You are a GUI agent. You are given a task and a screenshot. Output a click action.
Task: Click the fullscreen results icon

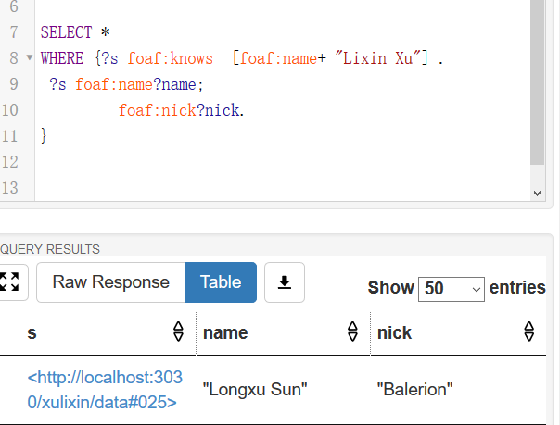click(10, 282)
